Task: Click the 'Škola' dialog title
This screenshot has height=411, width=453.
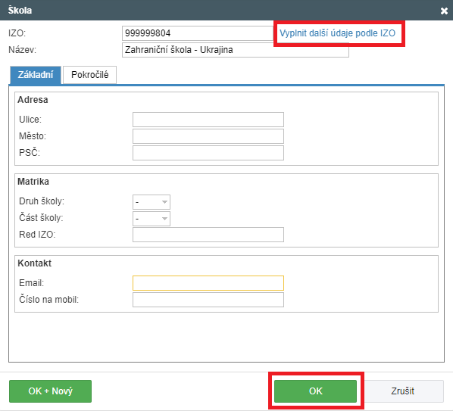Action: point(20,11)
